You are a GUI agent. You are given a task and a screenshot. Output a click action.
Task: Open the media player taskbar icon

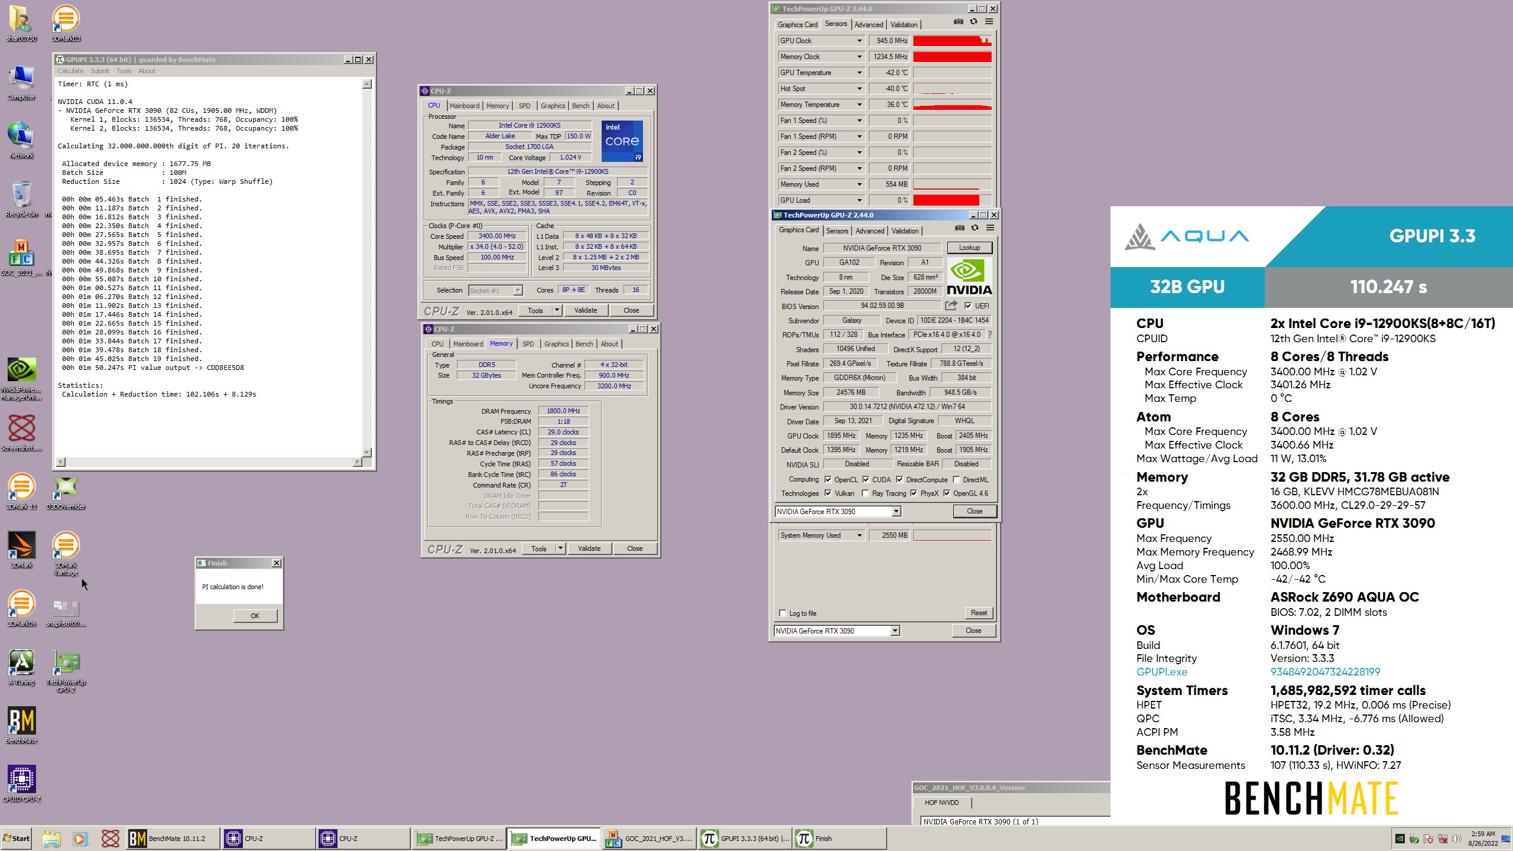click(80, 839)
